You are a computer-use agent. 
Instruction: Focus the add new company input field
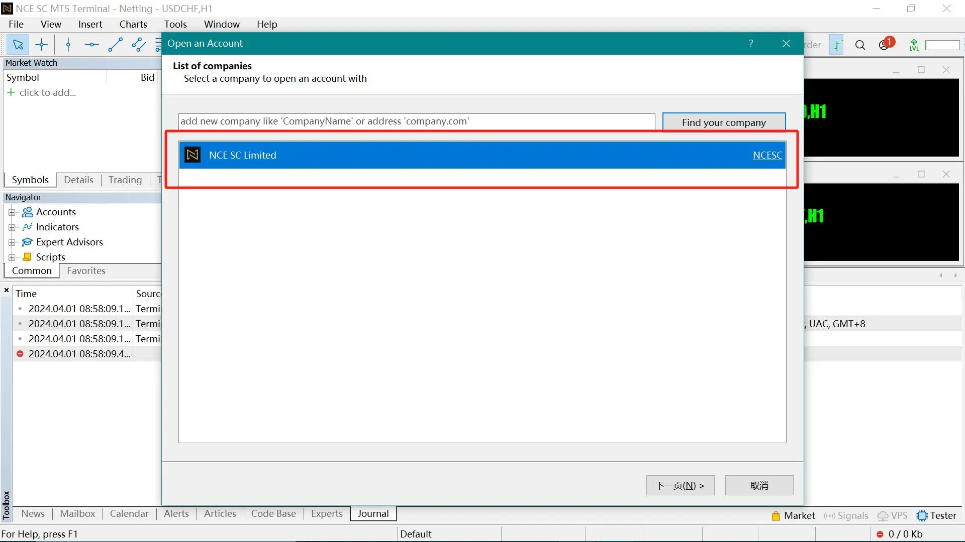(x=417, y=121)
